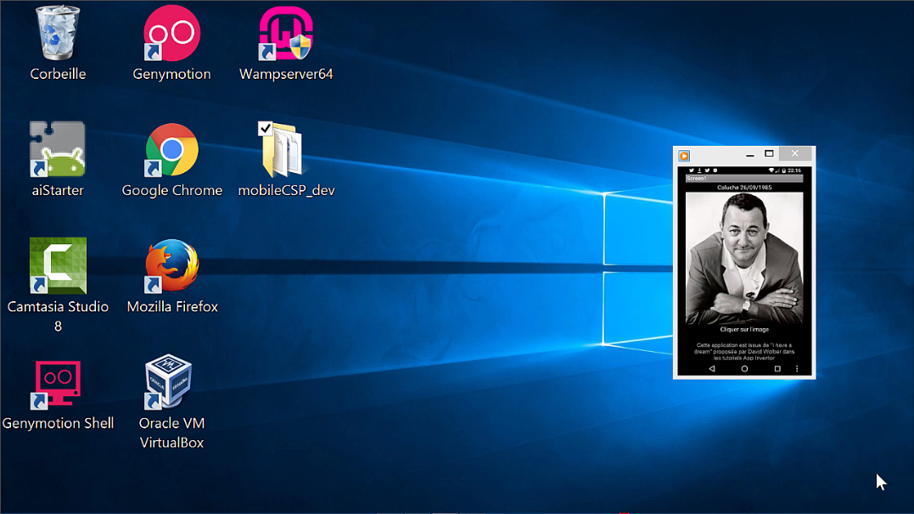Minimize the phone emulator window
This screenshot has height=514, width=914.
coord(749,154)
